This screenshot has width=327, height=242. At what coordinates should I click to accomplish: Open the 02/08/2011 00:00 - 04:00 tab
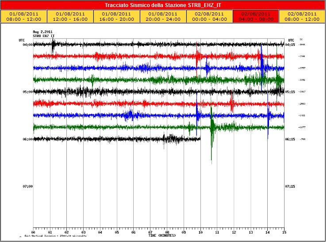pos(209,16)
